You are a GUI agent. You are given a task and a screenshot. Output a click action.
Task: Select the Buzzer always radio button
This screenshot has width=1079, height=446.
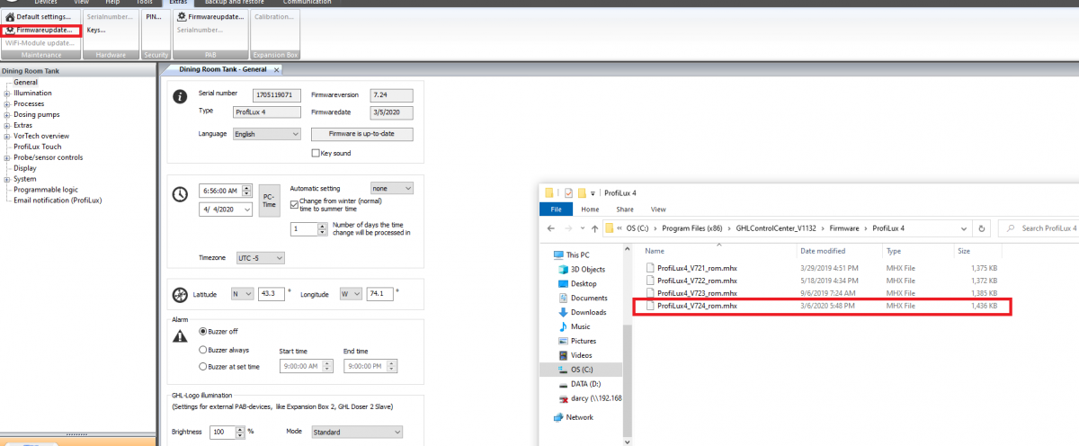(203, 350)
